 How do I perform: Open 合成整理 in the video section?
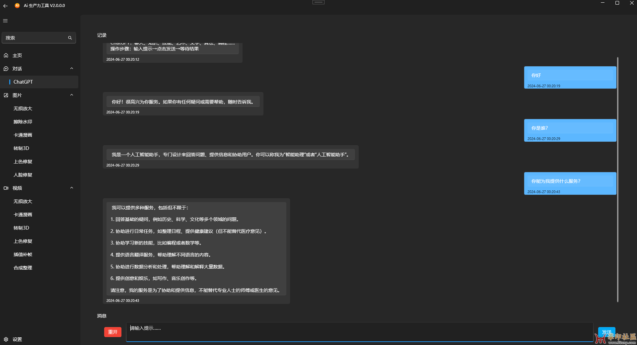coord(23,268)
